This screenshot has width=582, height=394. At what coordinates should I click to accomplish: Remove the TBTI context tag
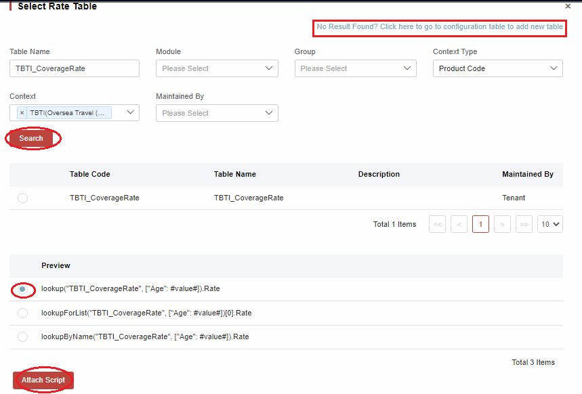[22, 113]
